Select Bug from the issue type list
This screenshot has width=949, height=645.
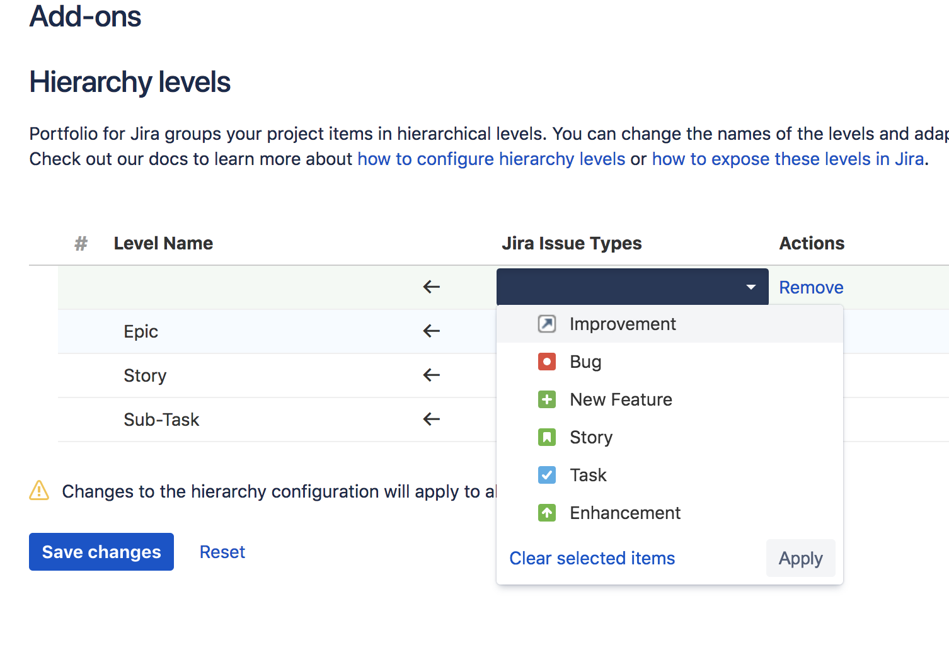click(x=670, y=362)
